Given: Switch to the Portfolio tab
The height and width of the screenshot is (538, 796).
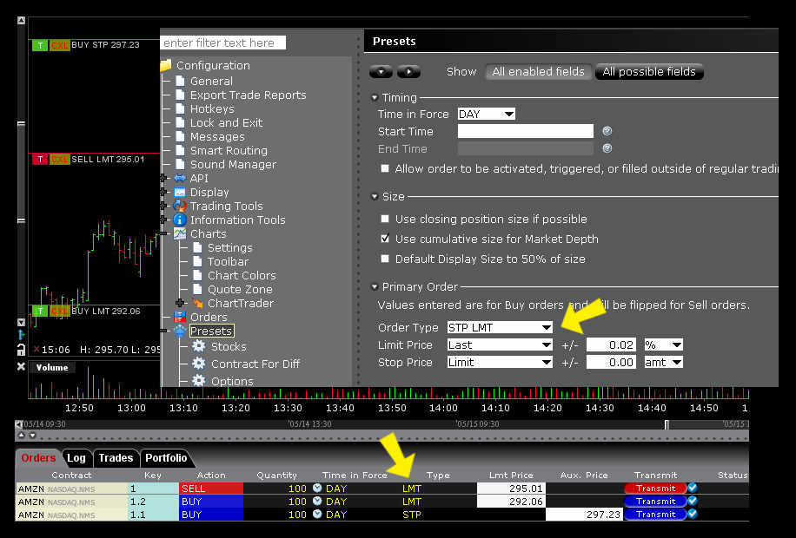Looking at the screenshot, I should [x=166, y=458].
